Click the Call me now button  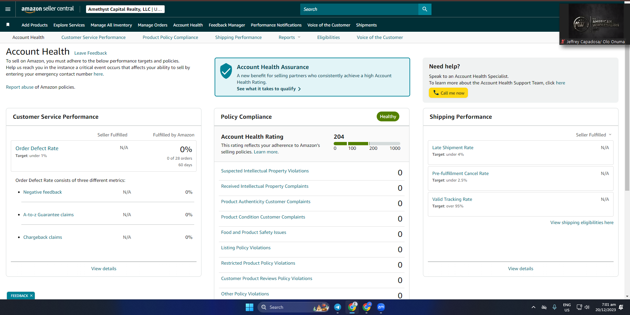tap(448, 93)
